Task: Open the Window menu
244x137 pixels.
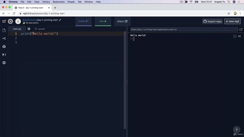Action: pyautogui.click(x=89, y=2)
